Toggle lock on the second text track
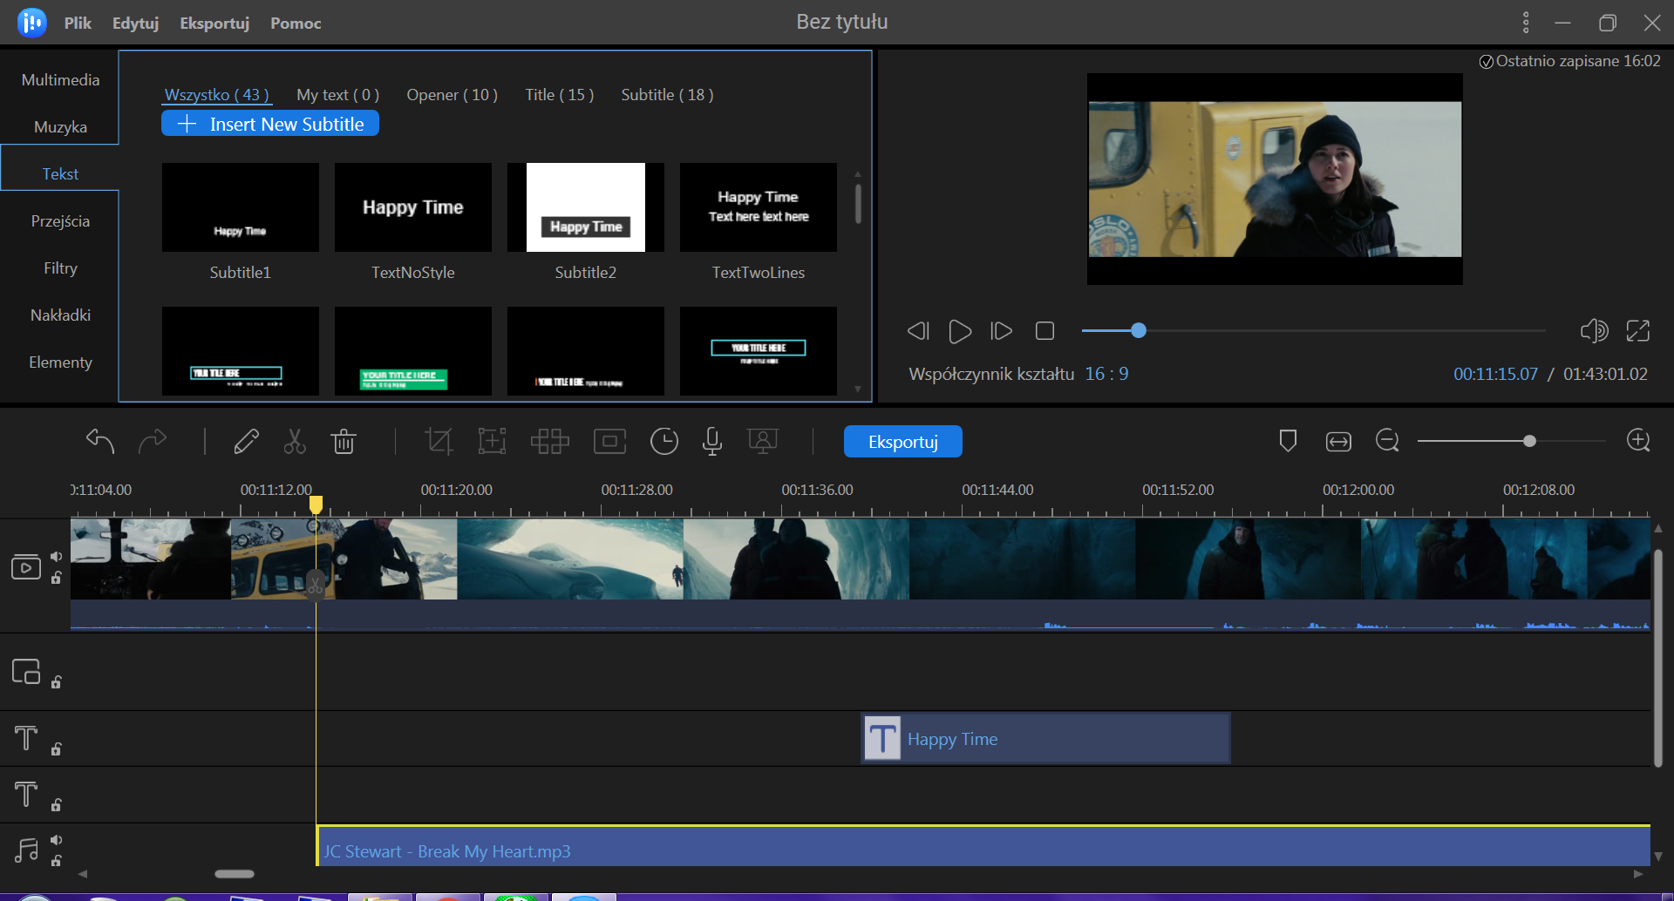This screenshot has width=1674, height=901. tap(56, 805)
